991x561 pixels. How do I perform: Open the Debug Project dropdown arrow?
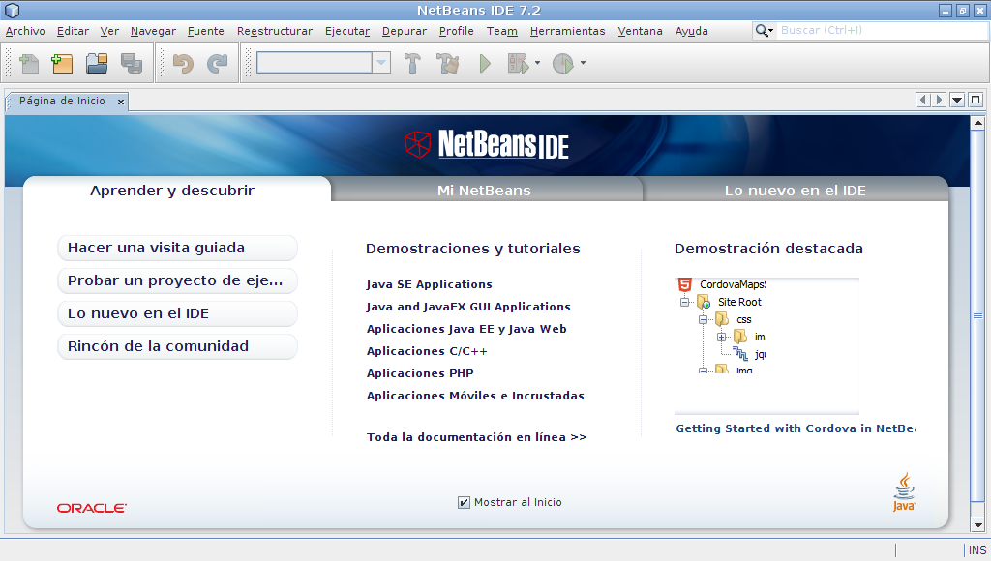point(537,63)
